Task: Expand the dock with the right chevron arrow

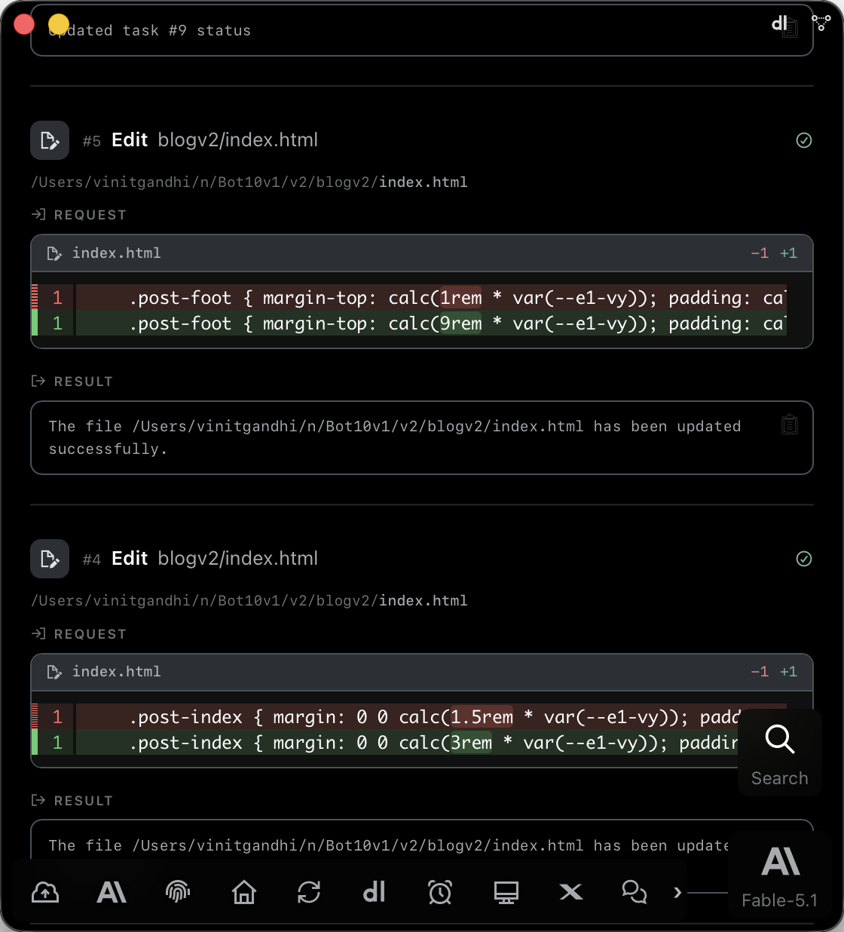Action: pos(677,893)
